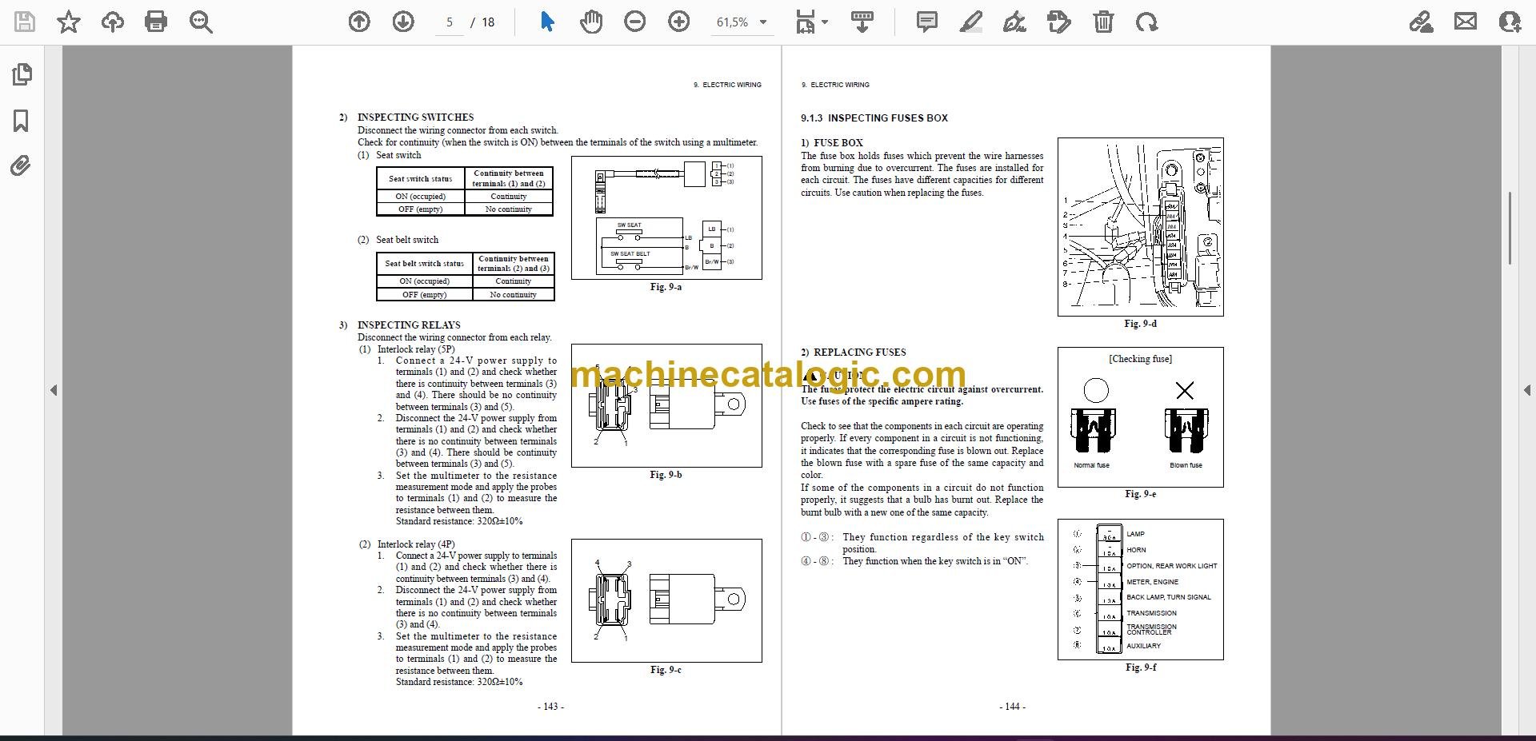Print the document

point(156,22)
